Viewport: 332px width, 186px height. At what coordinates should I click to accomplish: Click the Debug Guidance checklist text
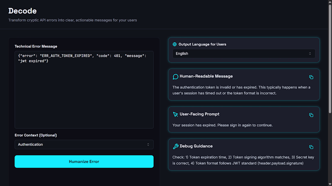[243, 160]
